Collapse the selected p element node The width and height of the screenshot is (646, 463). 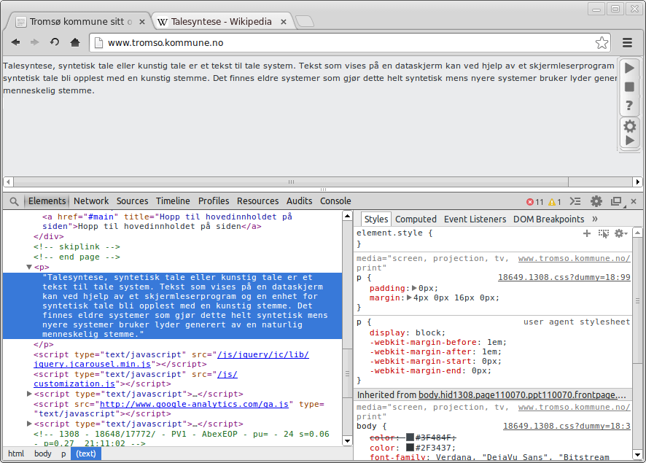30,268
